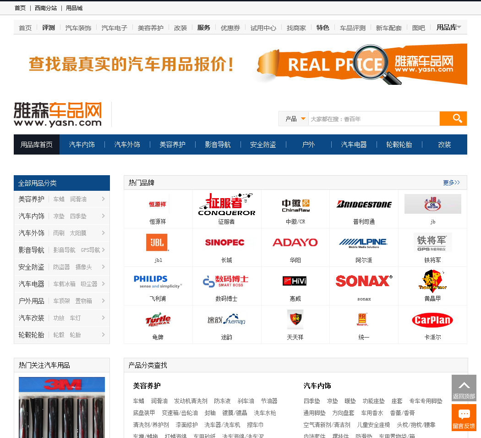Select the 用品库首页 tab in blue navbar

coord(37,144)
